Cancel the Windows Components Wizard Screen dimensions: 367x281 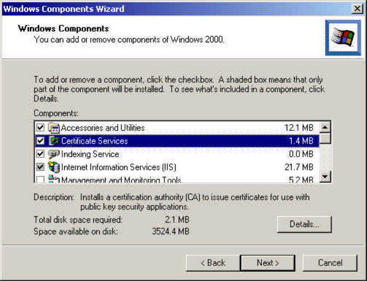pos(330,263)
